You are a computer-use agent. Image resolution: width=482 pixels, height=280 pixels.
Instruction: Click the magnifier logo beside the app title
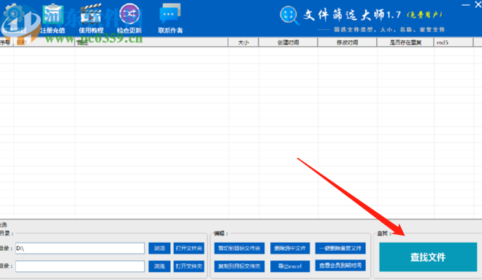289,15
